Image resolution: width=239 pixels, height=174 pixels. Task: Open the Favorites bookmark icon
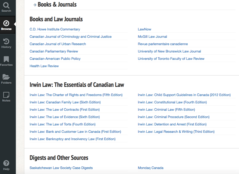[6, 59]
